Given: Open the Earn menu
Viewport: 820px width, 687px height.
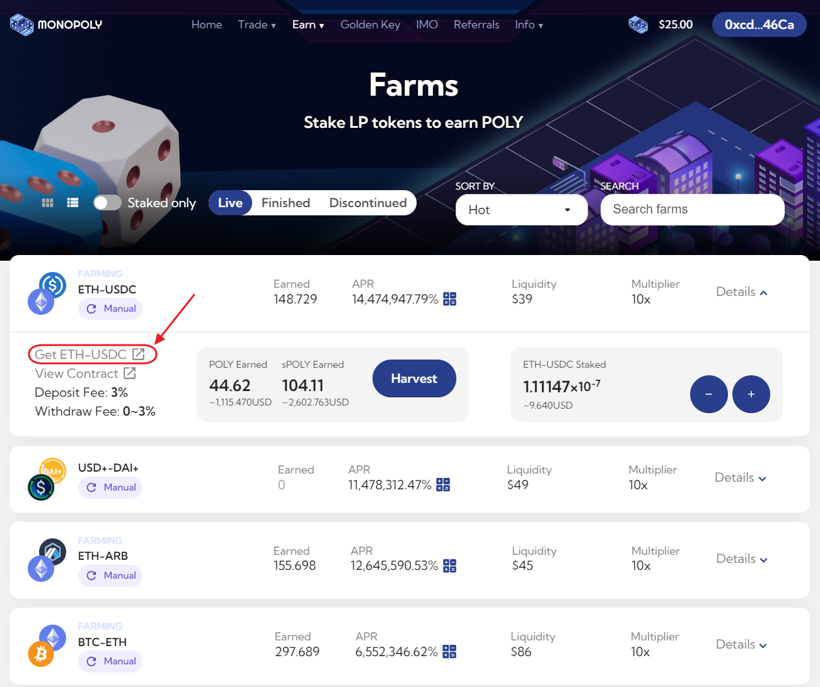Looking at the screenshot, I should (x=308, y=25).
